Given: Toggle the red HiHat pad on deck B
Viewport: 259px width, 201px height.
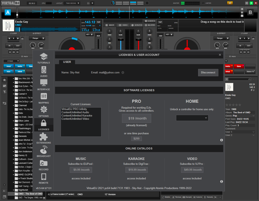Looking at the screenshot, I should click(229, 72).
